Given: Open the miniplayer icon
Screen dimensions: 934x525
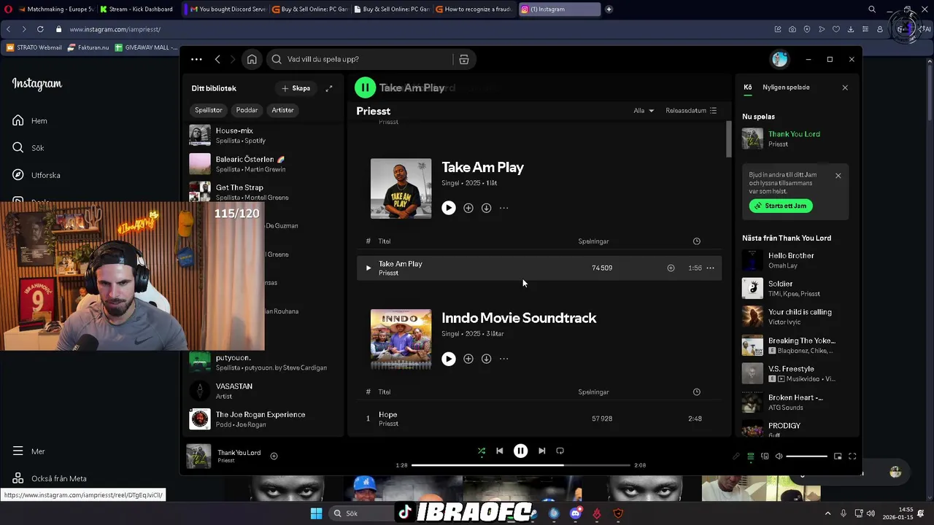Looking at the screenshot, I should pyautogui.click(x=838, y=456).
